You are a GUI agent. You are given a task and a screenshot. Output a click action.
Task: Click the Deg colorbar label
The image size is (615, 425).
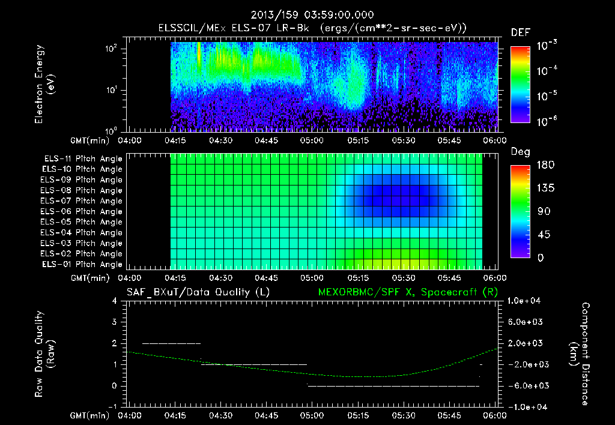pos(521,152)
